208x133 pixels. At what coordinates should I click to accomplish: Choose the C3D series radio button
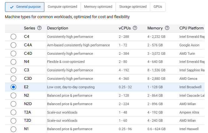pyautogui.click(x=13, y=79)
